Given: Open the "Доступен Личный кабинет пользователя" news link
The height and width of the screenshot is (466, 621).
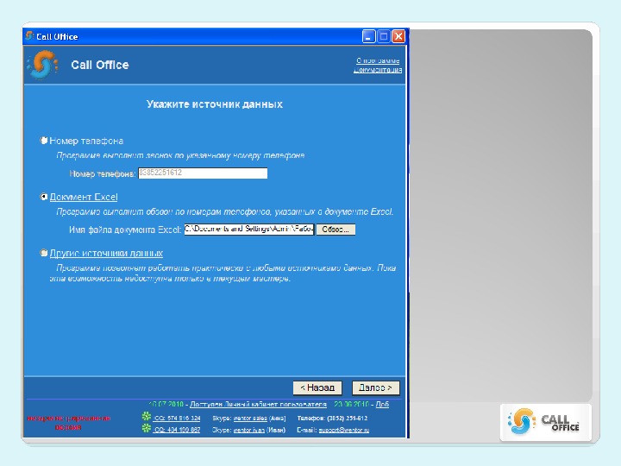Looking at the screenshot, I should coord(258,404).
